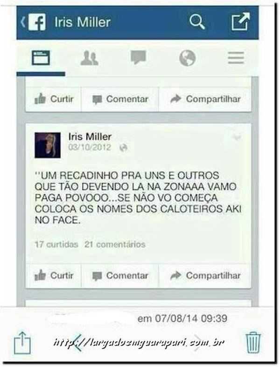Image resolution: width=280 pixels, height=367 pixels.
Task: Tap Curtir on the upper post
Action: click(x=54, y=99)
